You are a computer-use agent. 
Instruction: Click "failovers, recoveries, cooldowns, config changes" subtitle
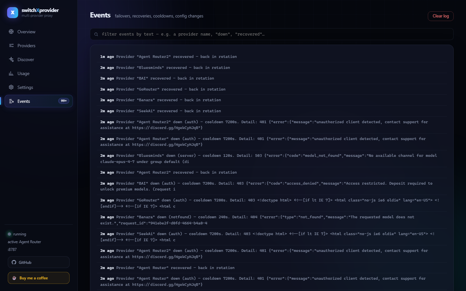pos(159,16)
